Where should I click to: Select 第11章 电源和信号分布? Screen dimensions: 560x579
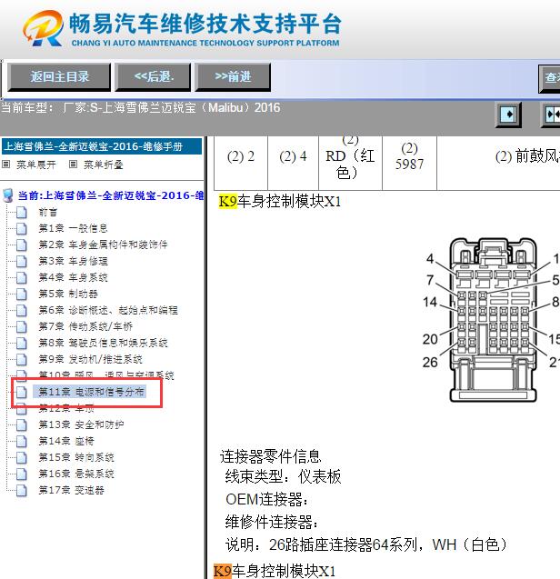(x=91, y=392)
